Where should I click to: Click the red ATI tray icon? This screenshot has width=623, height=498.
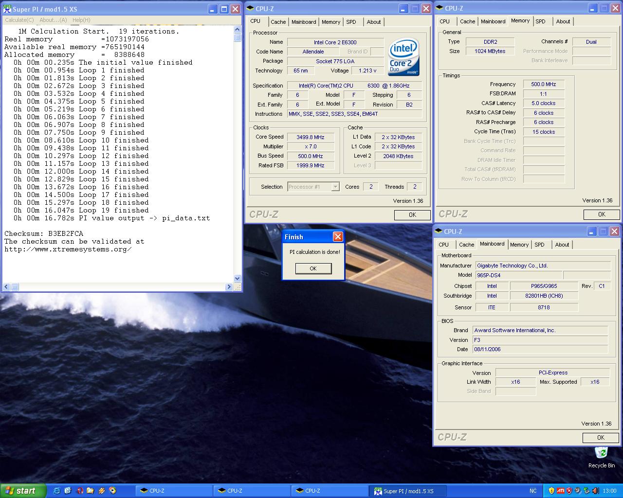(x=560, y=491)
